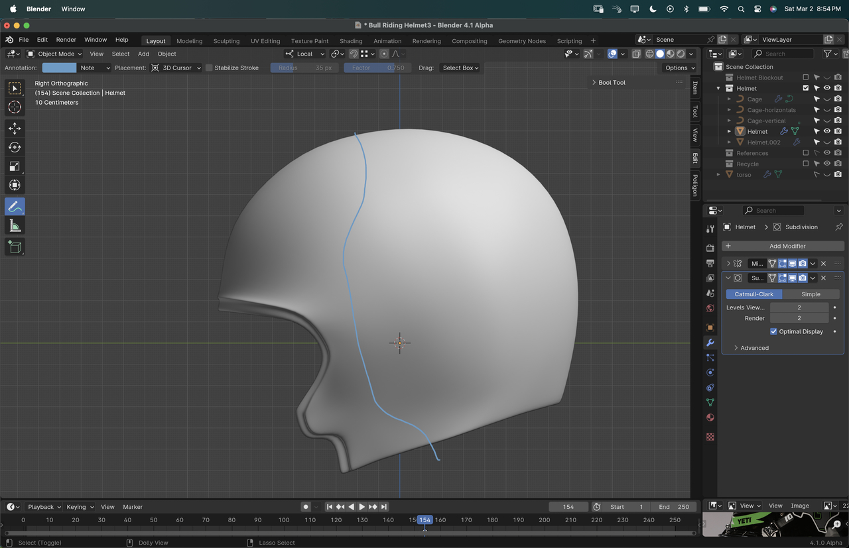Enable the Stabilize Stroke checkbox
Viewport: 849px width, 548px height.
[209, 68]
